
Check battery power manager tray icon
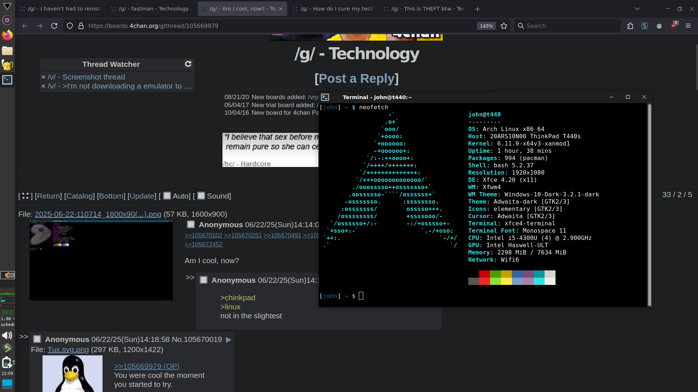[7, 362]
